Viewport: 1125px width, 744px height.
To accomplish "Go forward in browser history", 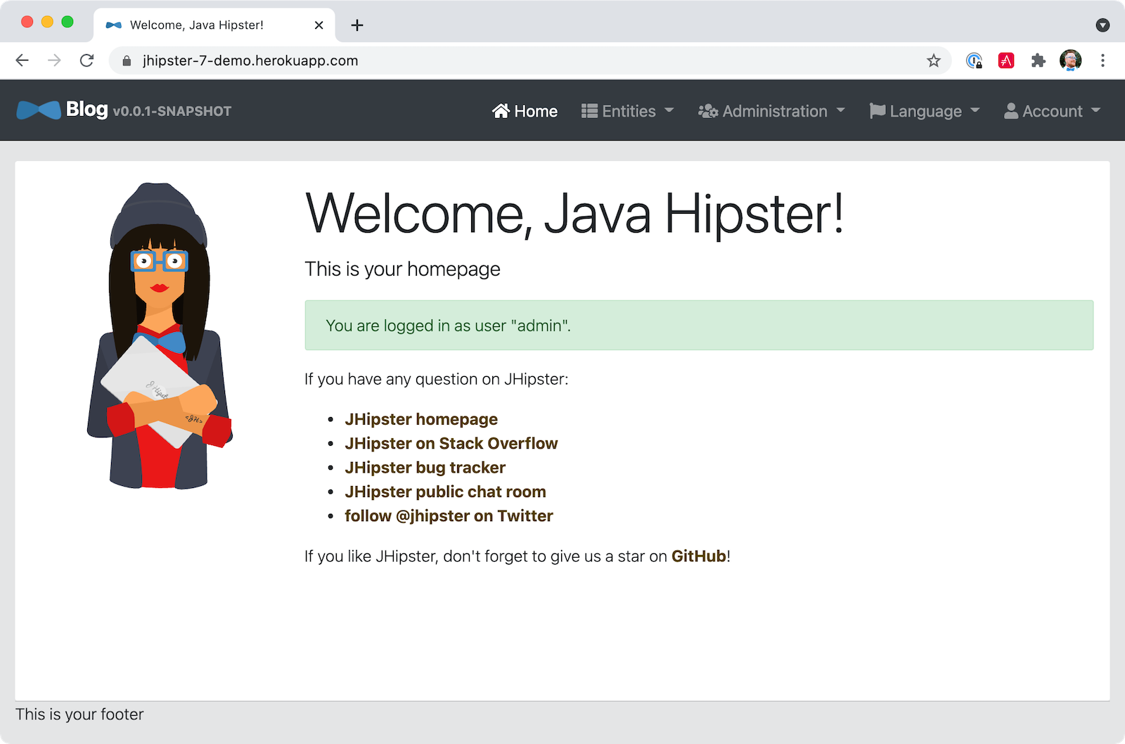I will (x=54, y=60).
